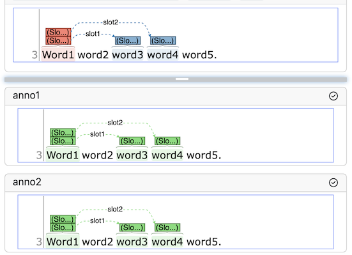The image size is (352, 255).
Task: Click sentence number 3 in curation panel
Action: [34, 55]
